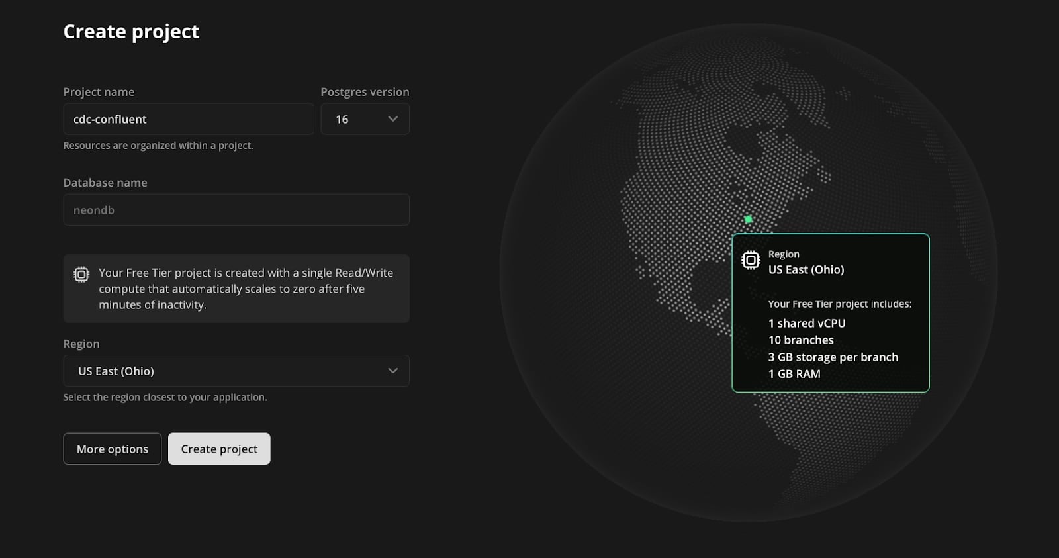Open the Postgres version 16 dropdown
Viewport: 1059px width, 558px height.
point(365,119)
